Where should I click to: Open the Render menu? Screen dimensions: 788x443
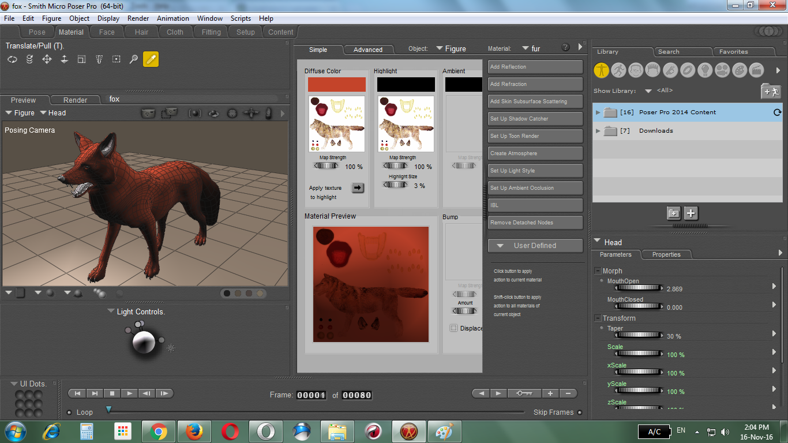(x=138, y=18)
